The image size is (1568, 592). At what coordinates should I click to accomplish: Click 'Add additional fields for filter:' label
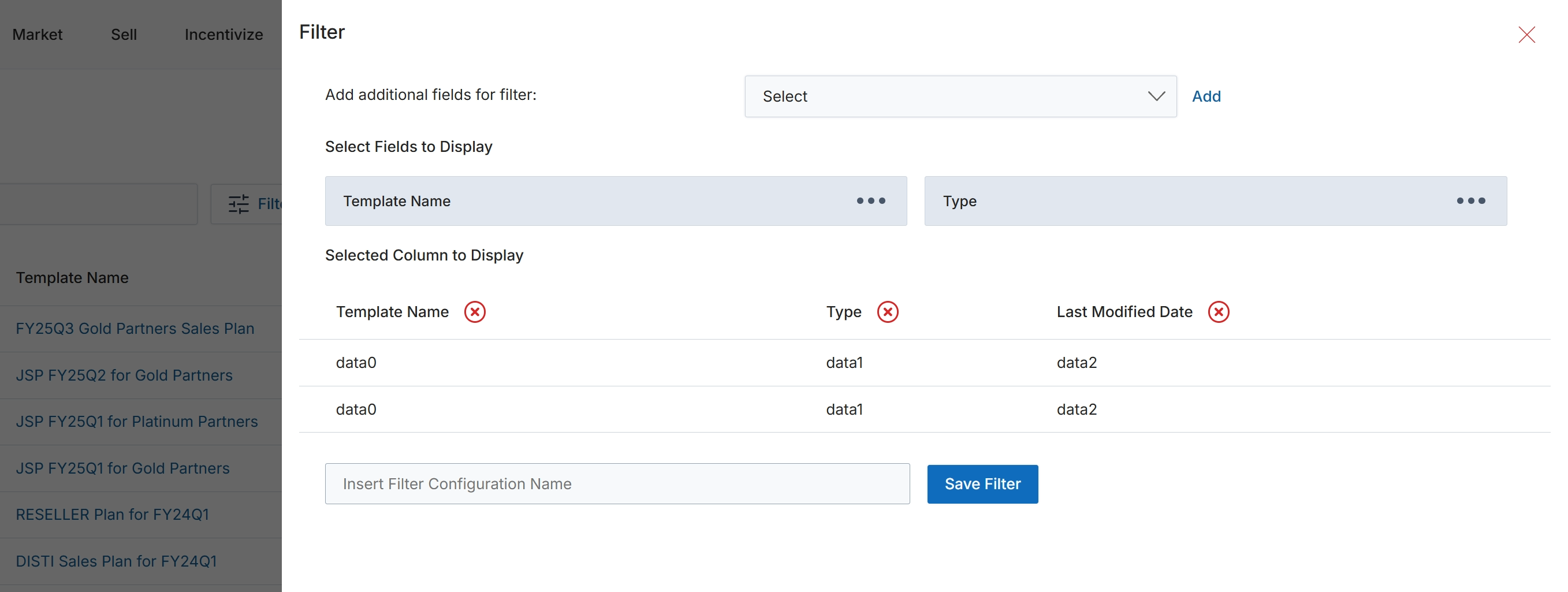pyautogui.click(x=430, y=94)
